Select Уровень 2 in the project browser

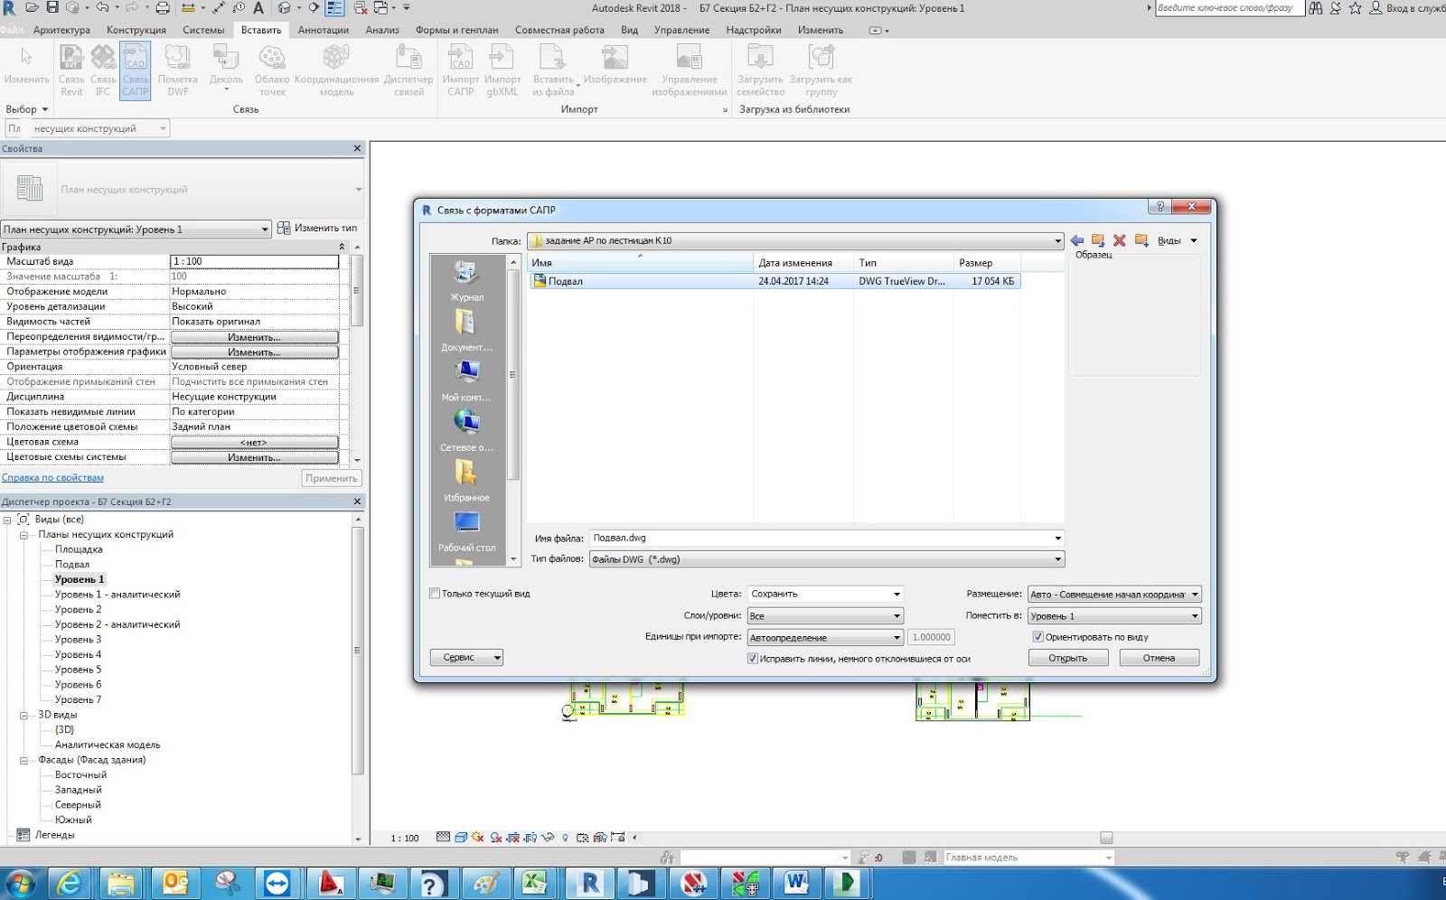tap(78, 610)
